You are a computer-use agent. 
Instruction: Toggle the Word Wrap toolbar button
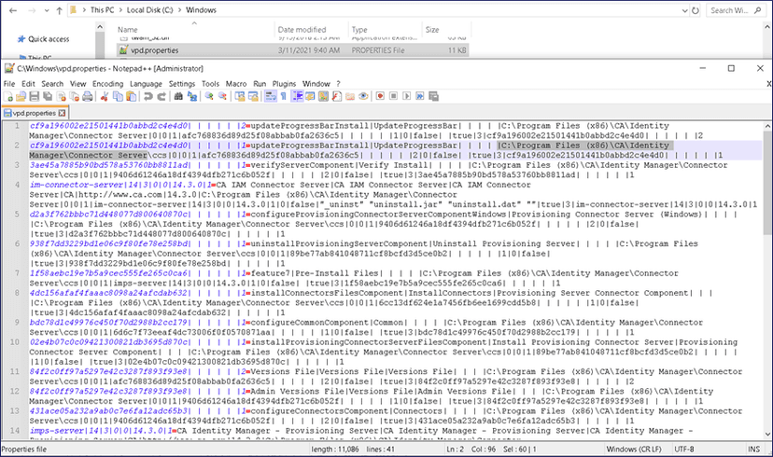click(x=270, y=96)
